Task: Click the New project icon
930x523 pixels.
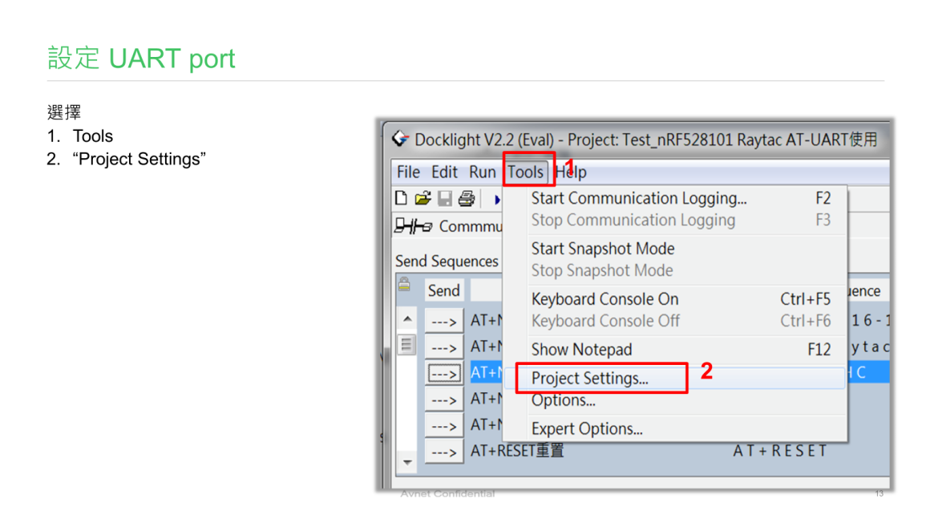Action: click(402, 198)
